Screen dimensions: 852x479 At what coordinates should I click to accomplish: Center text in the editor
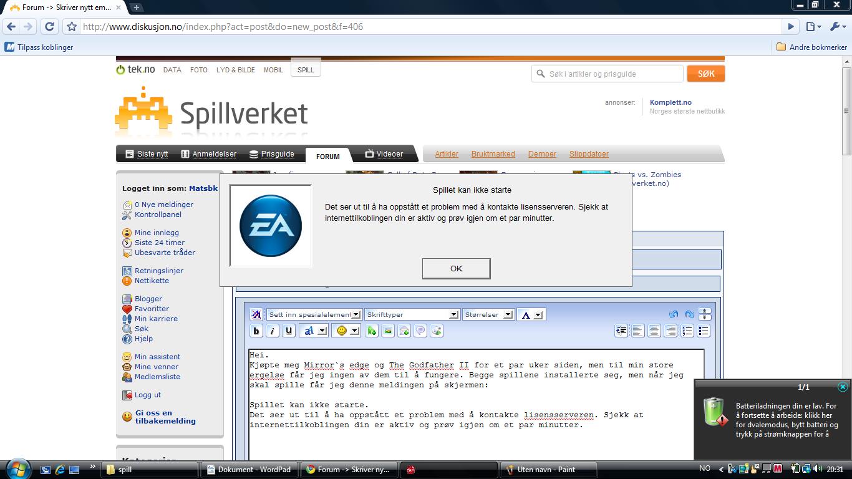pos(654,331)
